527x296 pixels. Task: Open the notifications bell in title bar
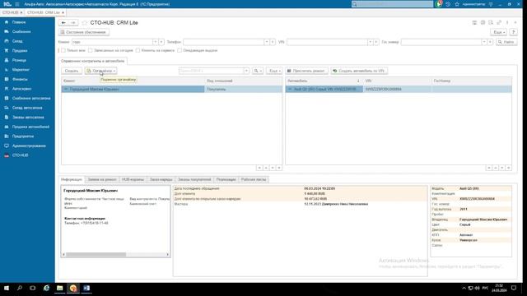pyautogui.click(x=440, y=4)
